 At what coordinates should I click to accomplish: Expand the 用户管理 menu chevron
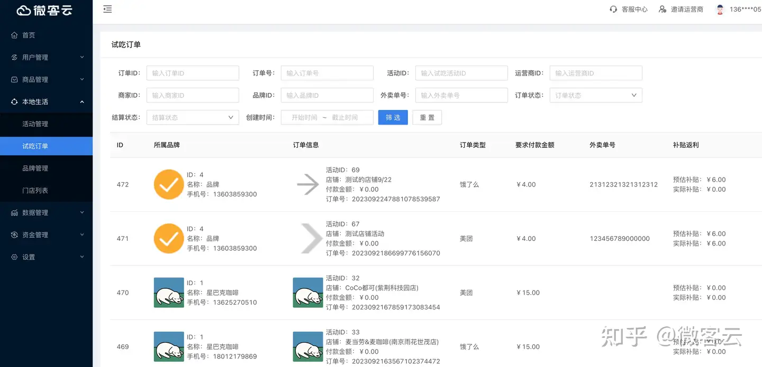82,57
